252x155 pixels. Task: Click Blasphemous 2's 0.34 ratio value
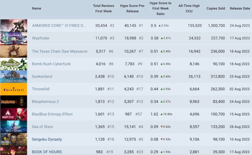154,102
